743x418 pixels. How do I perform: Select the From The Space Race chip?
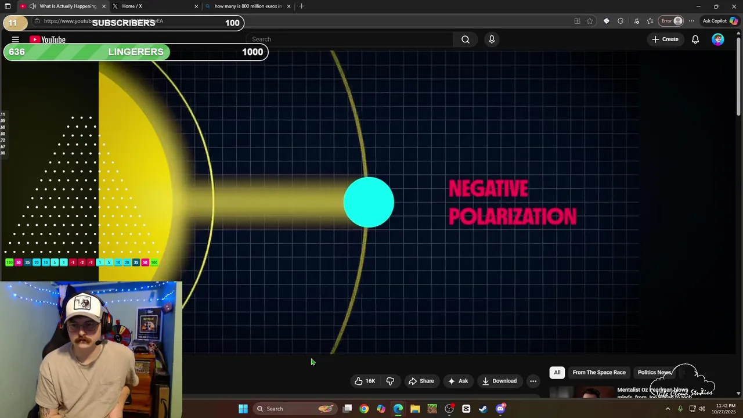[599, 372]
